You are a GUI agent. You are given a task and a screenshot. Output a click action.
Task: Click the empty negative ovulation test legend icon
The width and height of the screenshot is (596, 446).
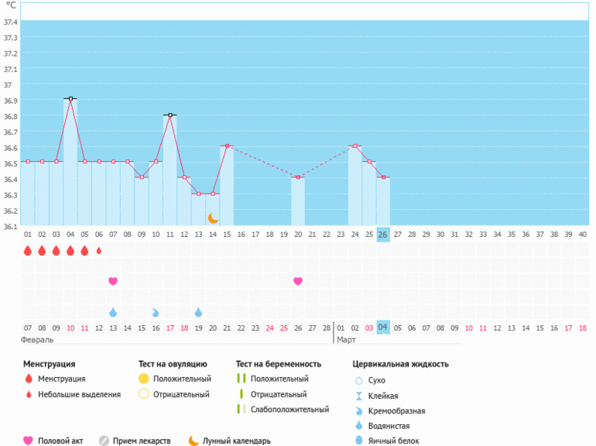(x=143, y=394)
